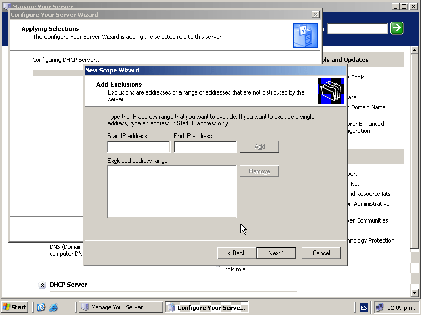Go back using the Back button
Image resolution: width=421 pixels, height=315 pixels.
tap(237, 253)
